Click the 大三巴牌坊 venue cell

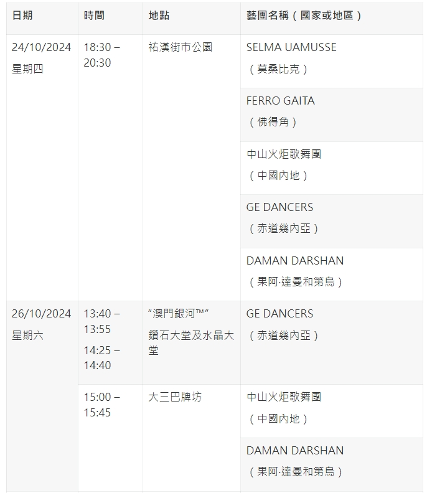192,438
